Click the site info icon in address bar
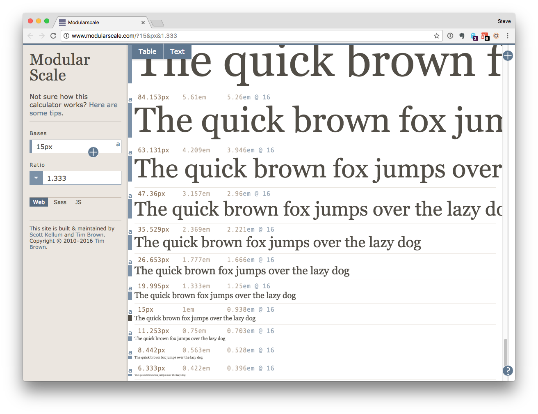 [x=66, y=36]
